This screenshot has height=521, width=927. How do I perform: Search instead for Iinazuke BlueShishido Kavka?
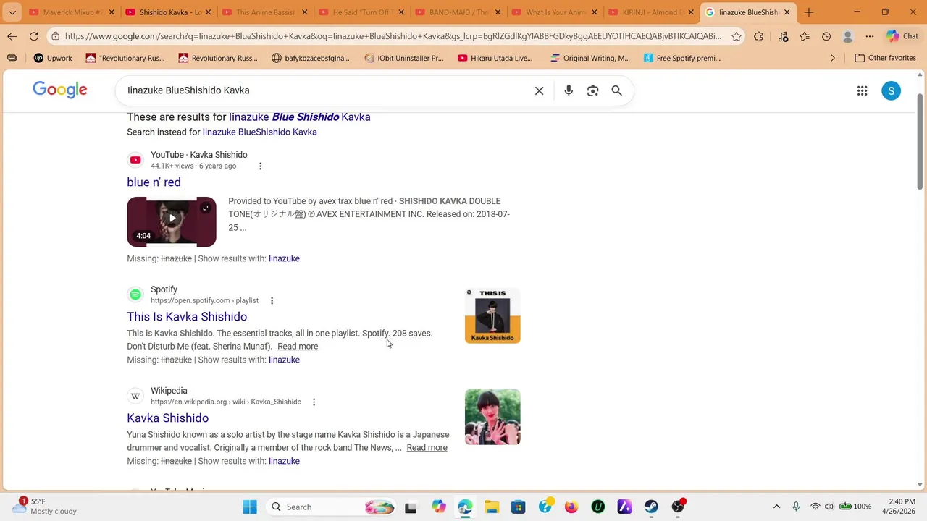click(259, 132)
